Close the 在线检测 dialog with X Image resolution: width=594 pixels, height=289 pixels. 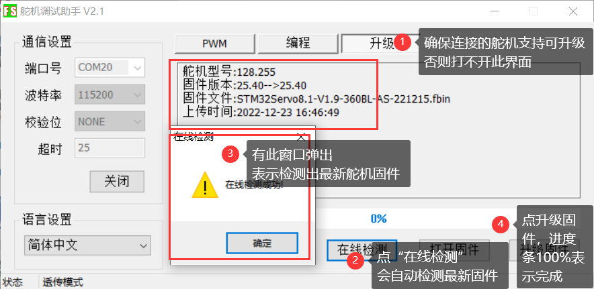click(301, 137)
